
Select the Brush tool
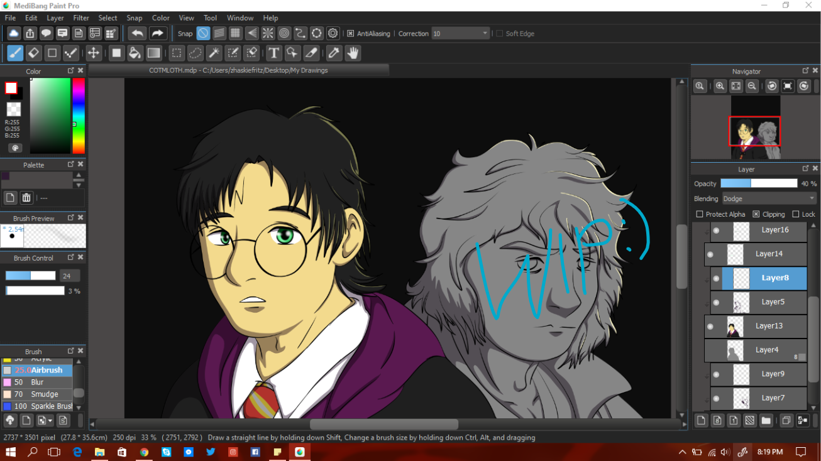point(15,53)
